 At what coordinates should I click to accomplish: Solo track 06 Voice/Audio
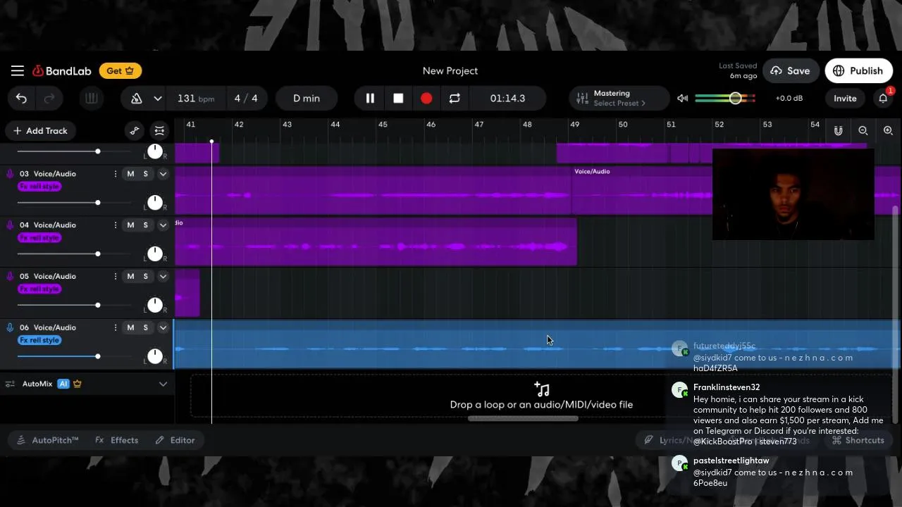(146, 328)
